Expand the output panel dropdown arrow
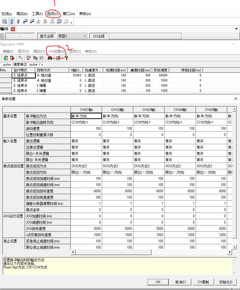This screenshot has width=240, height=290. coord(236,29)
